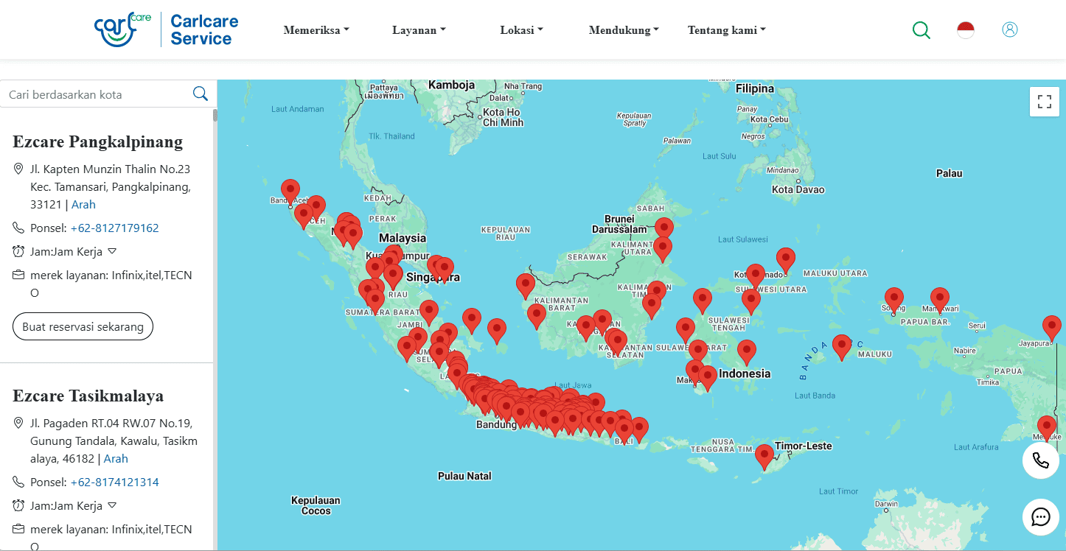This screenshot has height=551, width=1066.
Task: Select the Ezcare Tasikmalaya heading
Action: (x=88, y=396)
